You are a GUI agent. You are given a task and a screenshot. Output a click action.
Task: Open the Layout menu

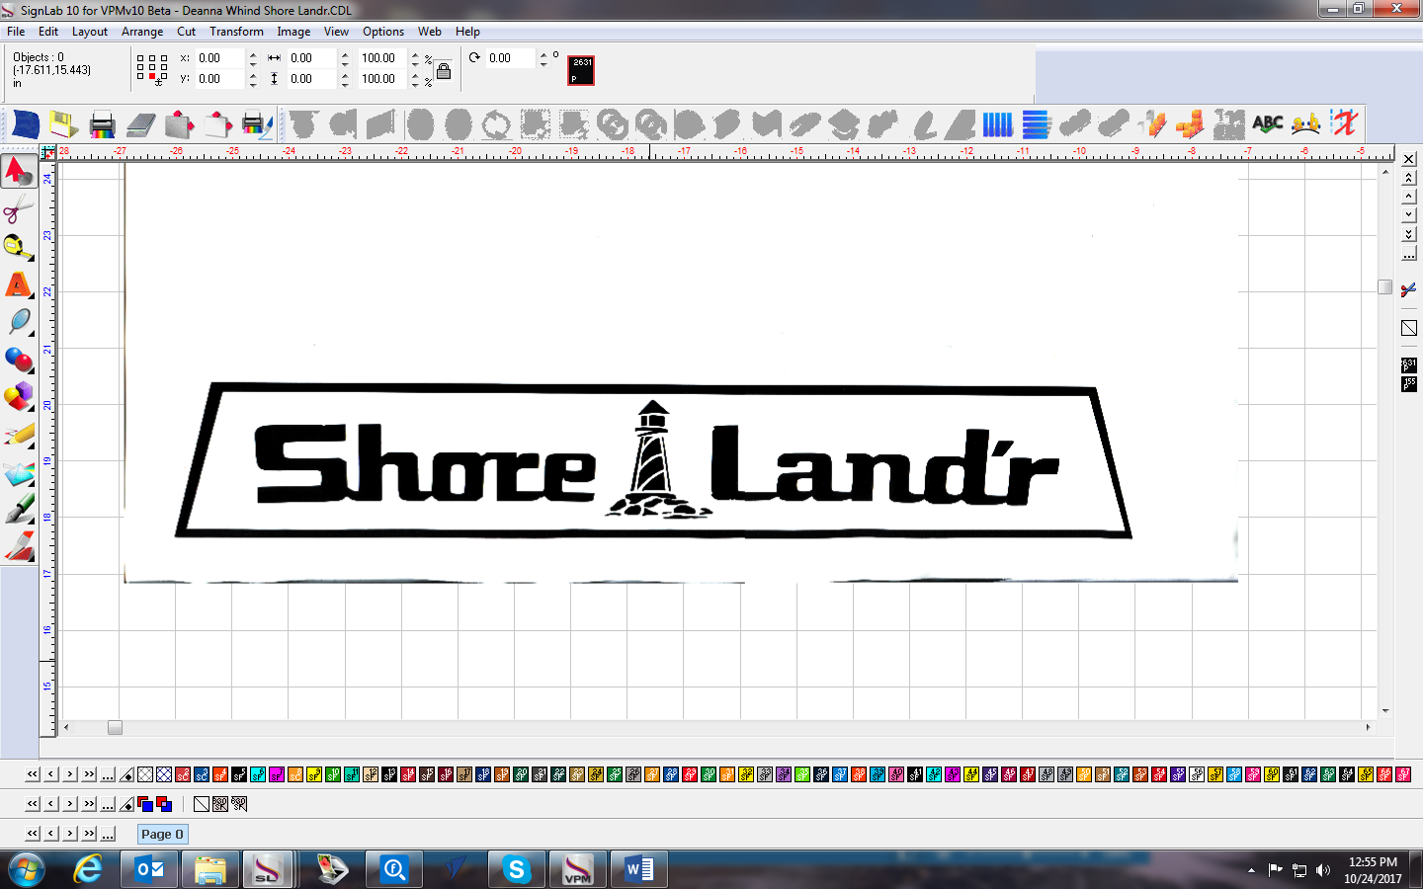click(x=90, y=32)
